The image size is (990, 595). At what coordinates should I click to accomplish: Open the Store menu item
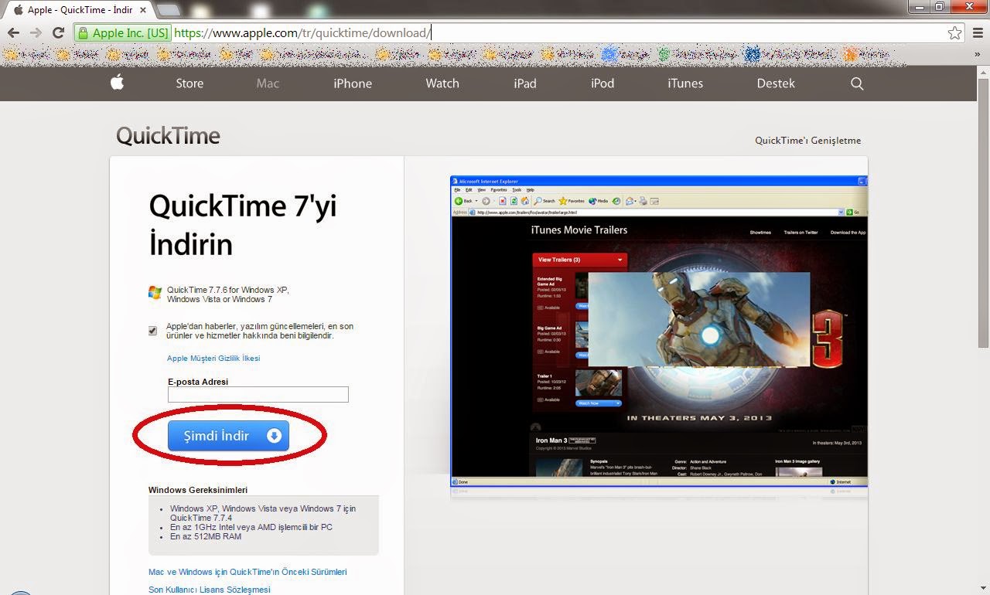(189, 83)
